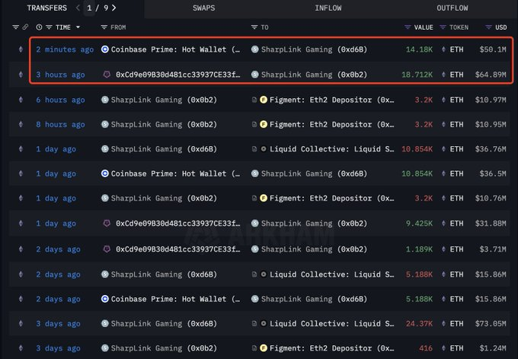The width and height of the screenshot is (518, 359).
Task: Click SharpLink logo in $64.89M recipient
Action: pos(254,75)
